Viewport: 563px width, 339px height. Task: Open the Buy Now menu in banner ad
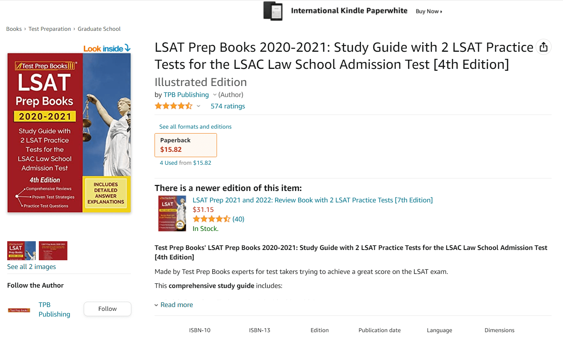(428, 11)
